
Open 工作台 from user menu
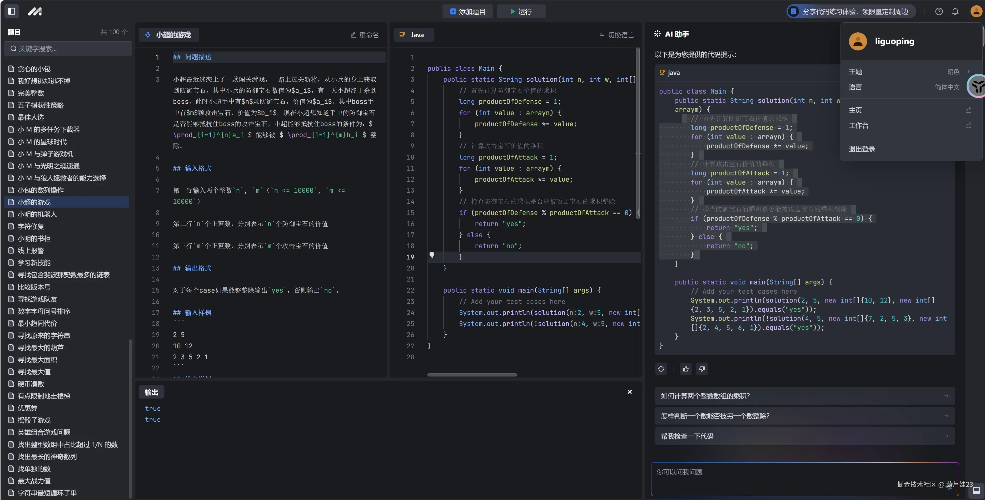[x=859, y=126]
